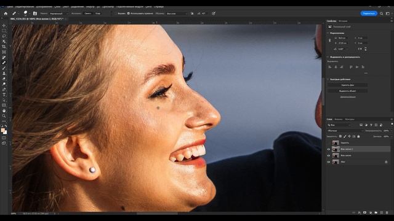Viewport: 394px width, 221px height.
Task: Select the Type tool
Action: [x=4, y=95]
